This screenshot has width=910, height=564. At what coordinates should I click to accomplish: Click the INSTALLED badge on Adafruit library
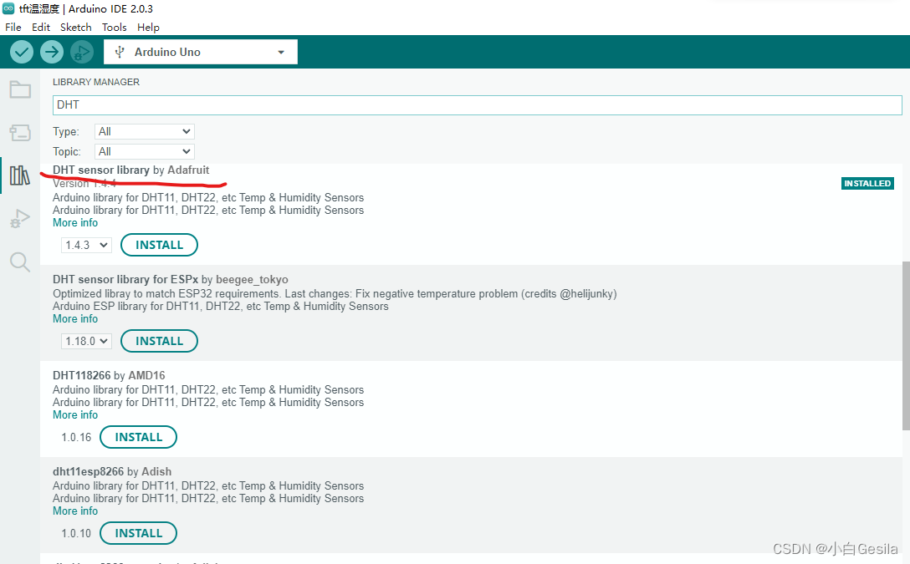[867, 183]
